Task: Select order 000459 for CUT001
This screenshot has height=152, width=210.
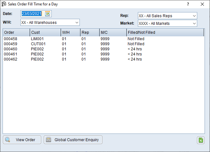Action: click(x=64, y=44)
